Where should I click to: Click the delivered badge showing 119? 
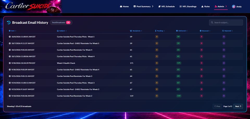point(179,96)
